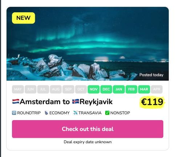Click the roundtrip arrows icon

(x=14, y=113)
